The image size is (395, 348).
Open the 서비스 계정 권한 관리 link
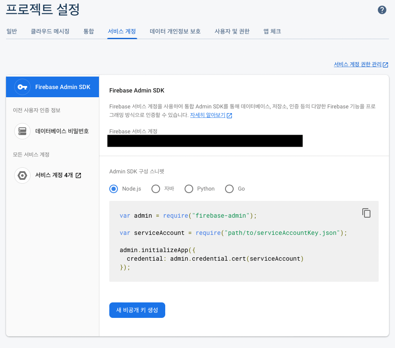click(358, 65)
